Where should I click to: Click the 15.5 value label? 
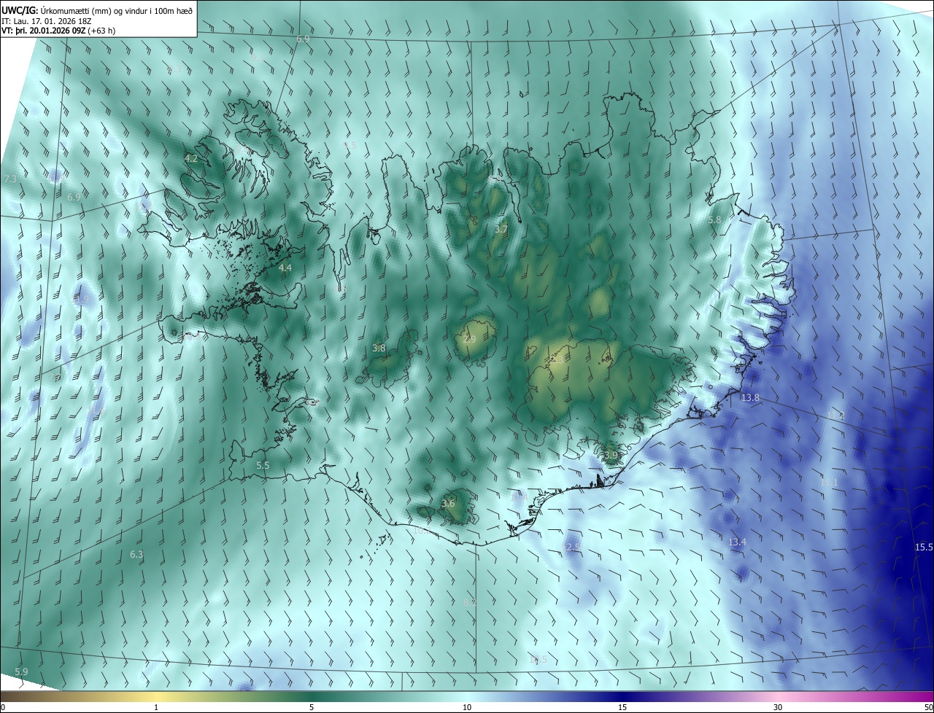[924, 547]
